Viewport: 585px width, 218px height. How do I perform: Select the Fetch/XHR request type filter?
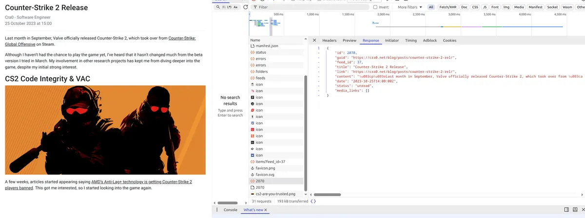click(448, 7)
